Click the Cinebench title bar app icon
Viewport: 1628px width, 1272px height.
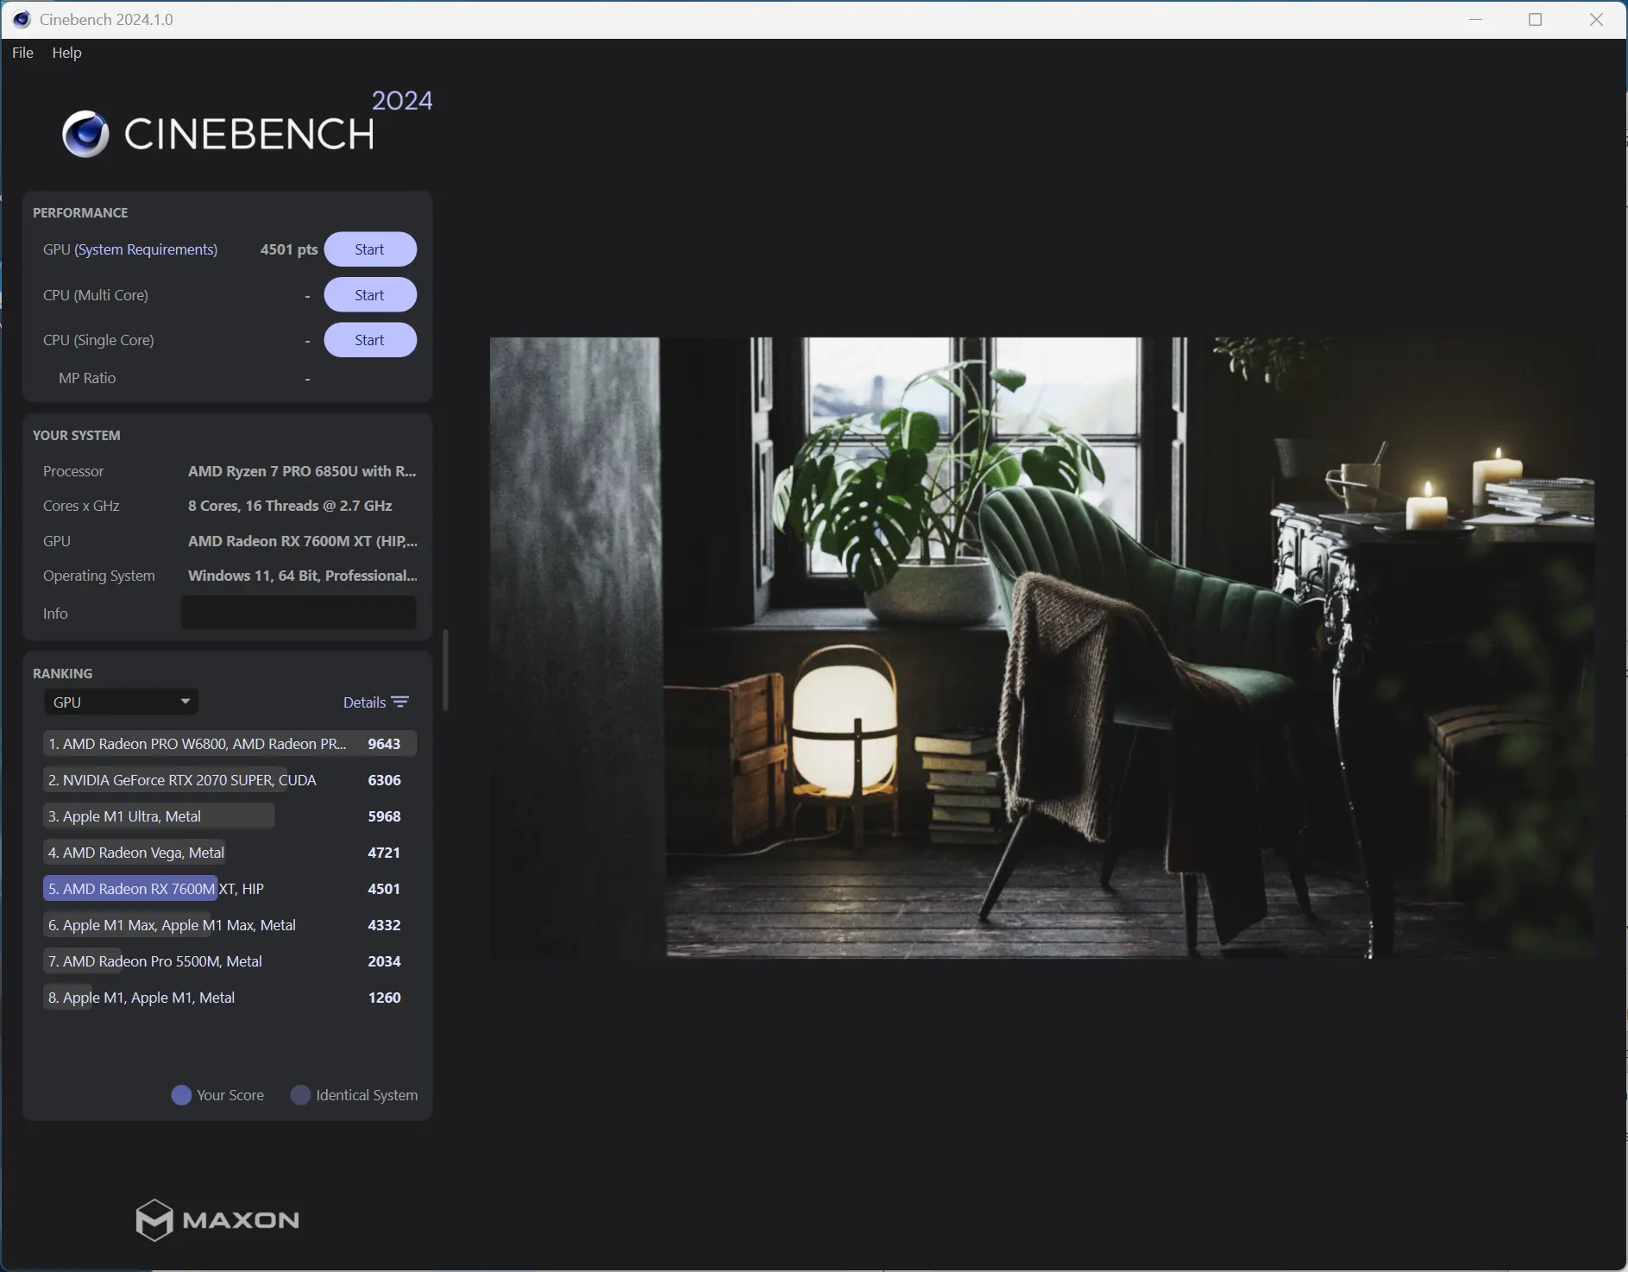[22, 19]
